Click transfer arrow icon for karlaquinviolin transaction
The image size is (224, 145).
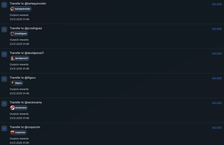(4, 5)
